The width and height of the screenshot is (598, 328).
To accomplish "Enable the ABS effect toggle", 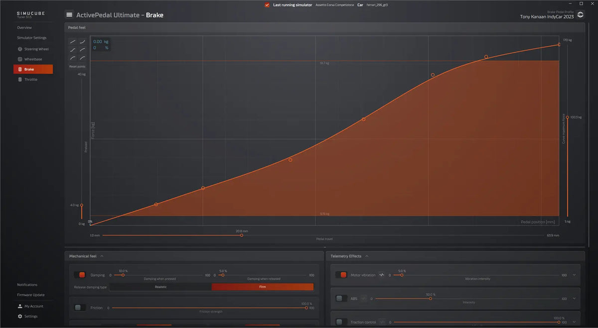I will coord(341,299).
